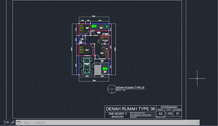Select the '150' dimension text
218x126 pixels.
[x=82, y=20]
